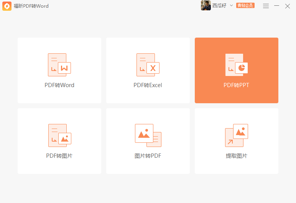Minimize the 福昕PDF转Word window
Viewport: 296px width, 203px height.
(x=276, y=6)
